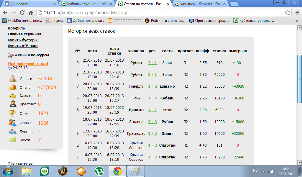Screen dimensions: 302x177
Task: Switch to the Кубковые турниры tab
Action: pyautogui.click(x=86, y=4)
